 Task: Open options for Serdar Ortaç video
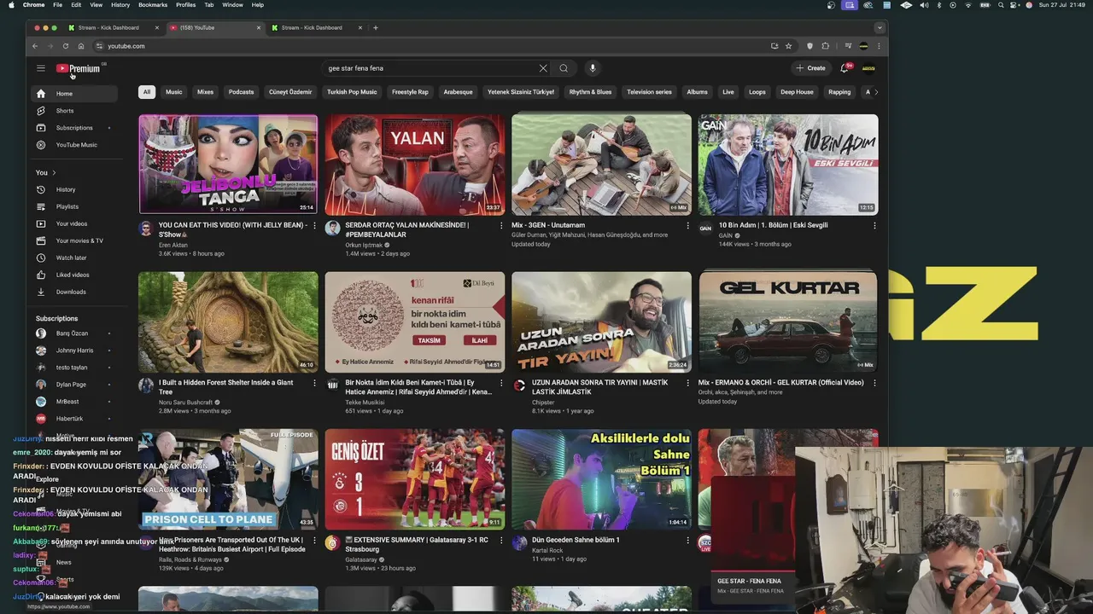coord(501,226)
